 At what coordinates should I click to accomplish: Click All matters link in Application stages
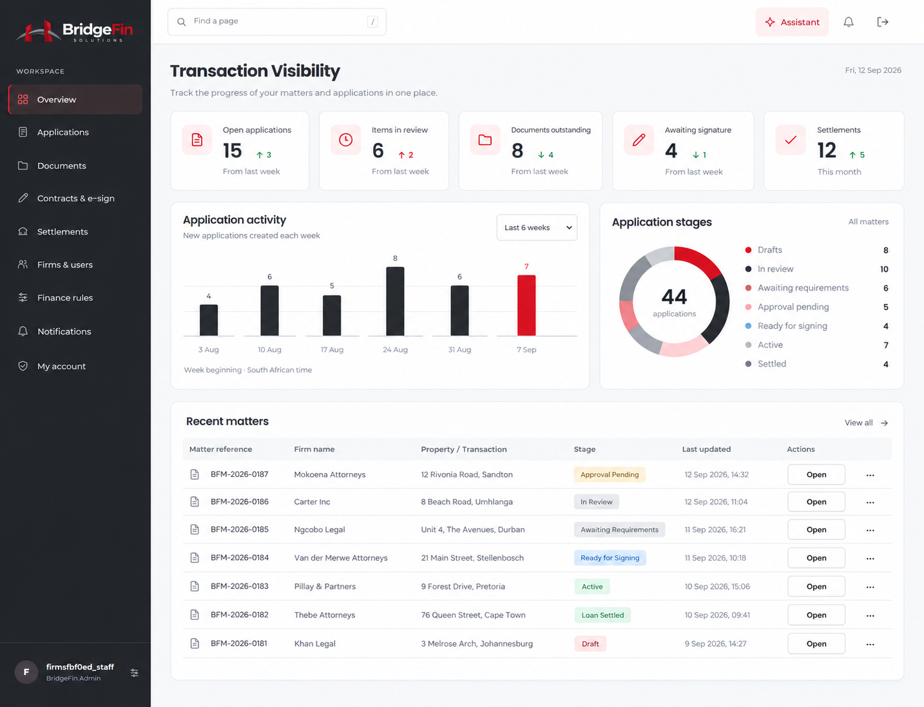868,222
